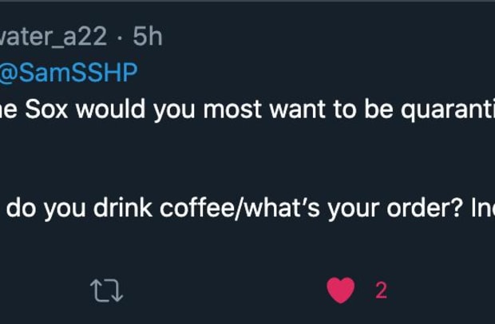Click the word "would" in the tweet
The height and width of the screenshot is (324, 495).
click(110, 109)
